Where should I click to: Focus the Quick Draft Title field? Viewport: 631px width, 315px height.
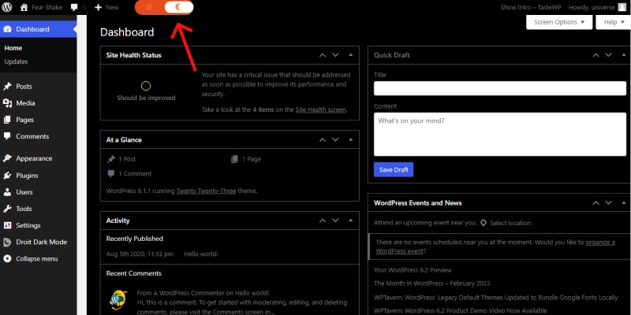[500, 88]
